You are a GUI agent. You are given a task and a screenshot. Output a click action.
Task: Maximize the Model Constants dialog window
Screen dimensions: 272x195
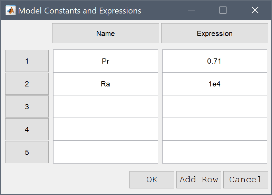pyautogui.click(x=223, y=10)
